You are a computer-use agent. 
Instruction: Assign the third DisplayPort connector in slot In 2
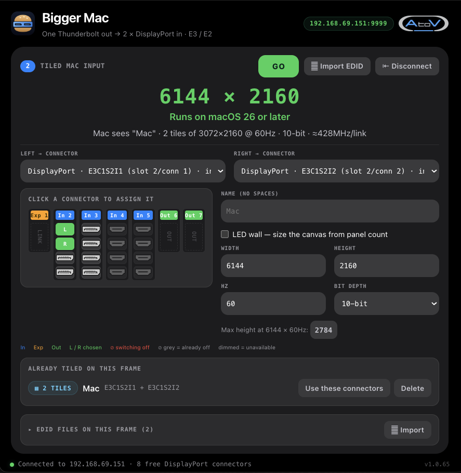coord(65,258)
